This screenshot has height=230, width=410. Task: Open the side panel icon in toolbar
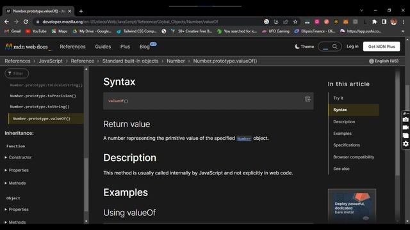[x=384, y=22]
